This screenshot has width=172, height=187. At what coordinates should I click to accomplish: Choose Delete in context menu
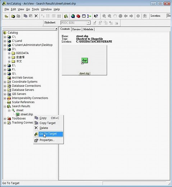(48, 128)
